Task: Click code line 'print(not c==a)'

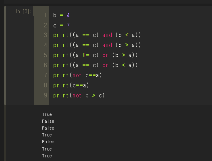Action: [77, 75]
